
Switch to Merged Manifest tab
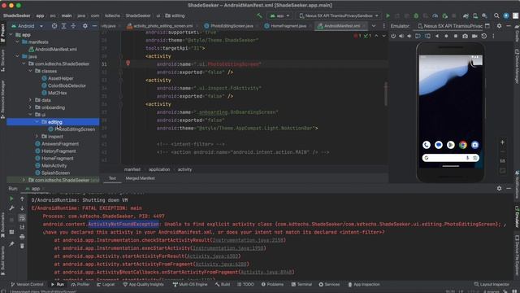coord(140,178)
